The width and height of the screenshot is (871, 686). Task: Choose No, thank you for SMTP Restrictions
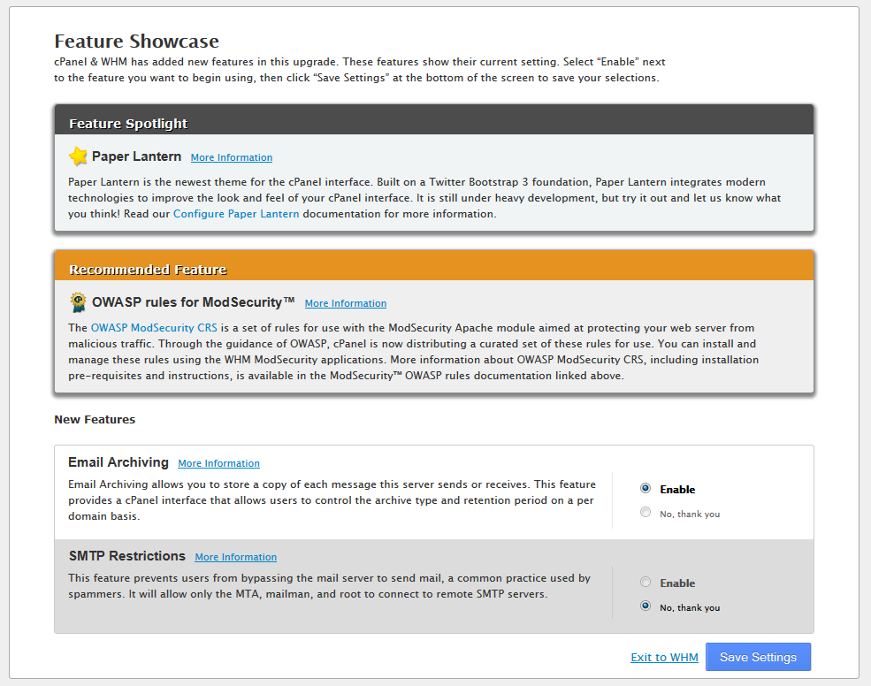(645, 606)
